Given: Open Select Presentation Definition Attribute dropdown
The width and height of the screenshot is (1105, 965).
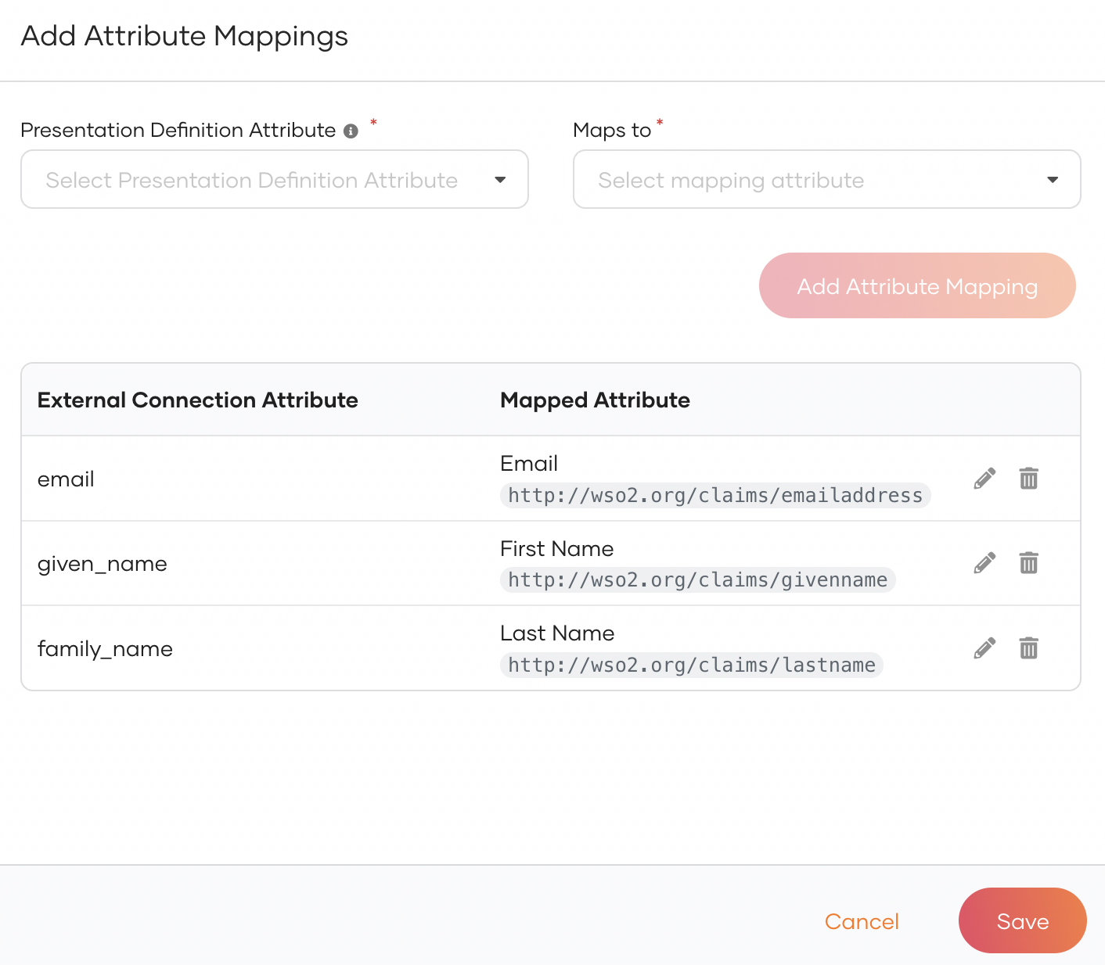Looking at the screenshot, I should tap(275, 179).
